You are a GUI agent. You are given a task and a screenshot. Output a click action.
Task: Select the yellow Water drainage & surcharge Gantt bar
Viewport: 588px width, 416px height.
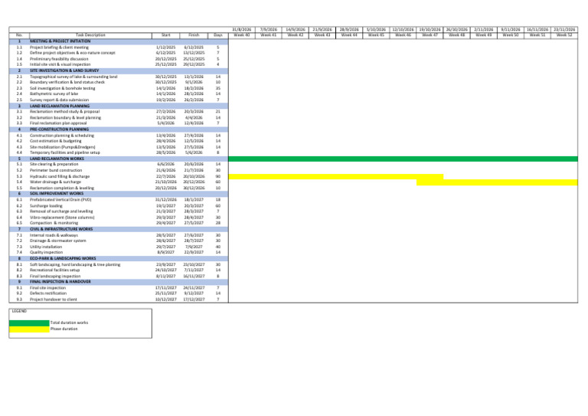(497, 182)
